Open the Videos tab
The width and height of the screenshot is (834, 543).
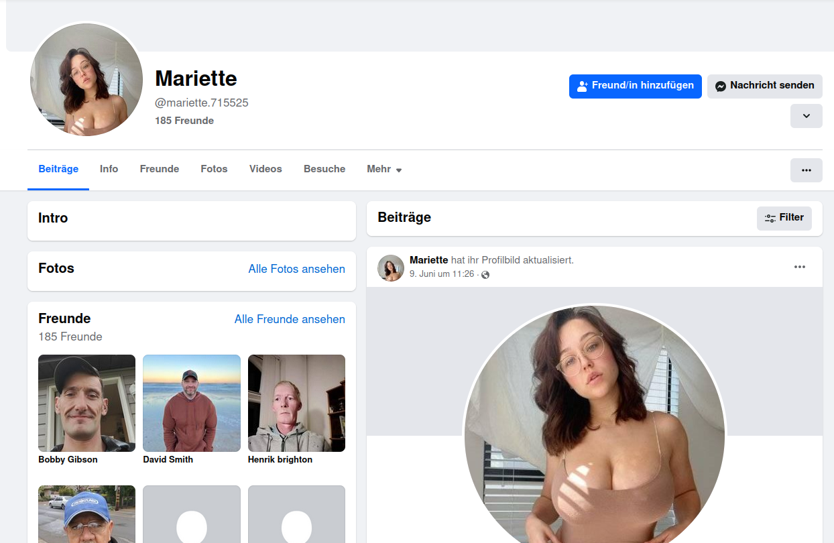tap(265, 169)
